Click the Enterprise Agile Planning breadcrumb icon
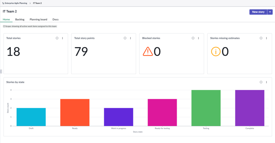275x143 pixels. point(3,3)
